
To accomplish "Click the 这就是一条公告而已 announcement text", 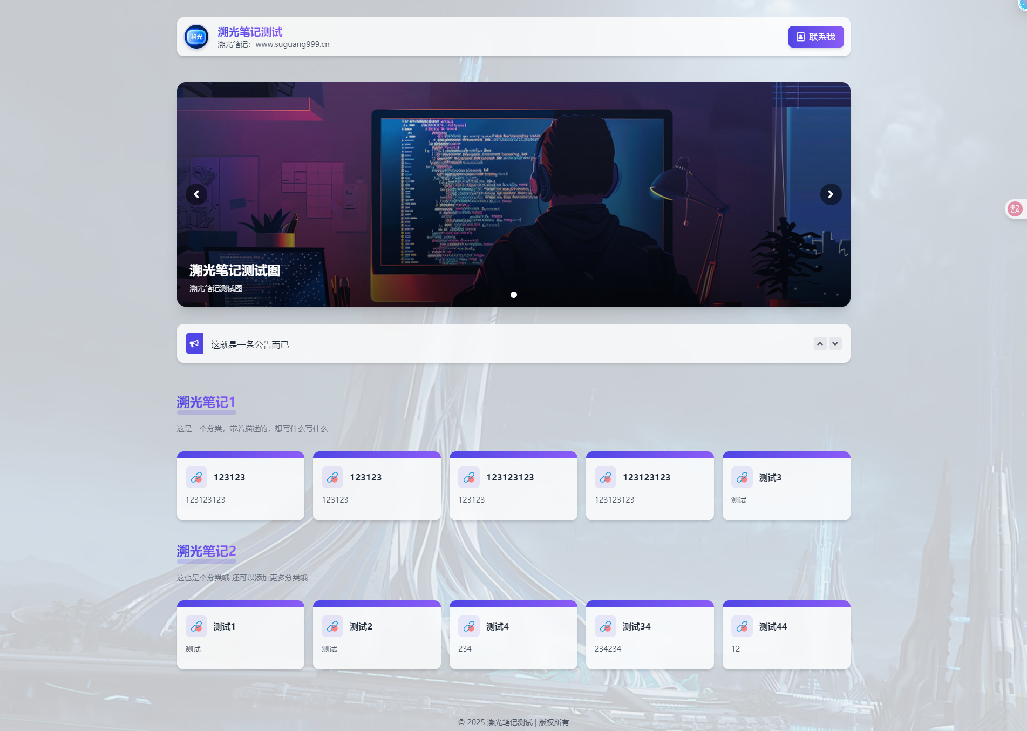I will pos(250,344).
